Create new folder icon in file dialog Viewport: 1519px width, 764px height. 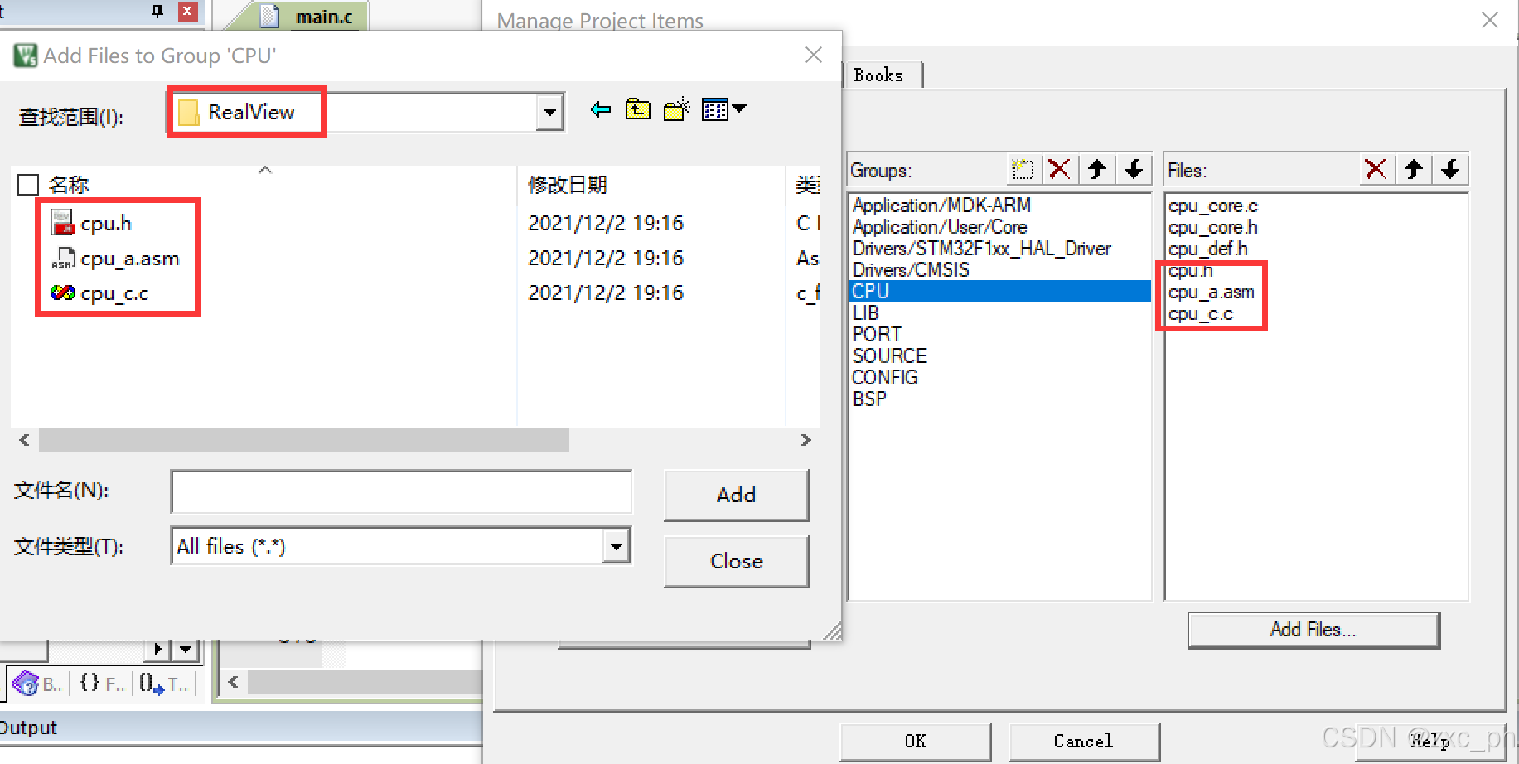click(x=677, y=109)
